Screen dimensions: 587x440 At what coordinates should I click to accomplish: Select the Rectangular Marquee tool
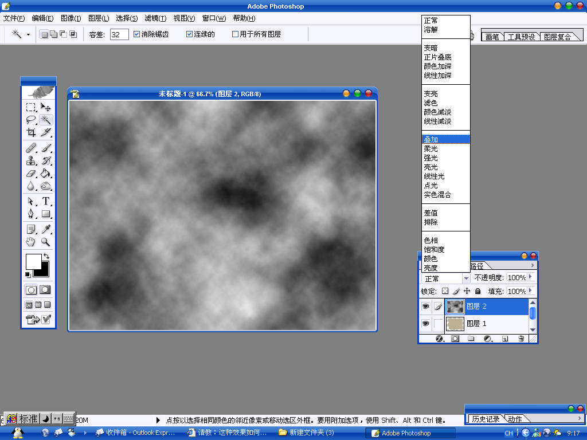31,108
